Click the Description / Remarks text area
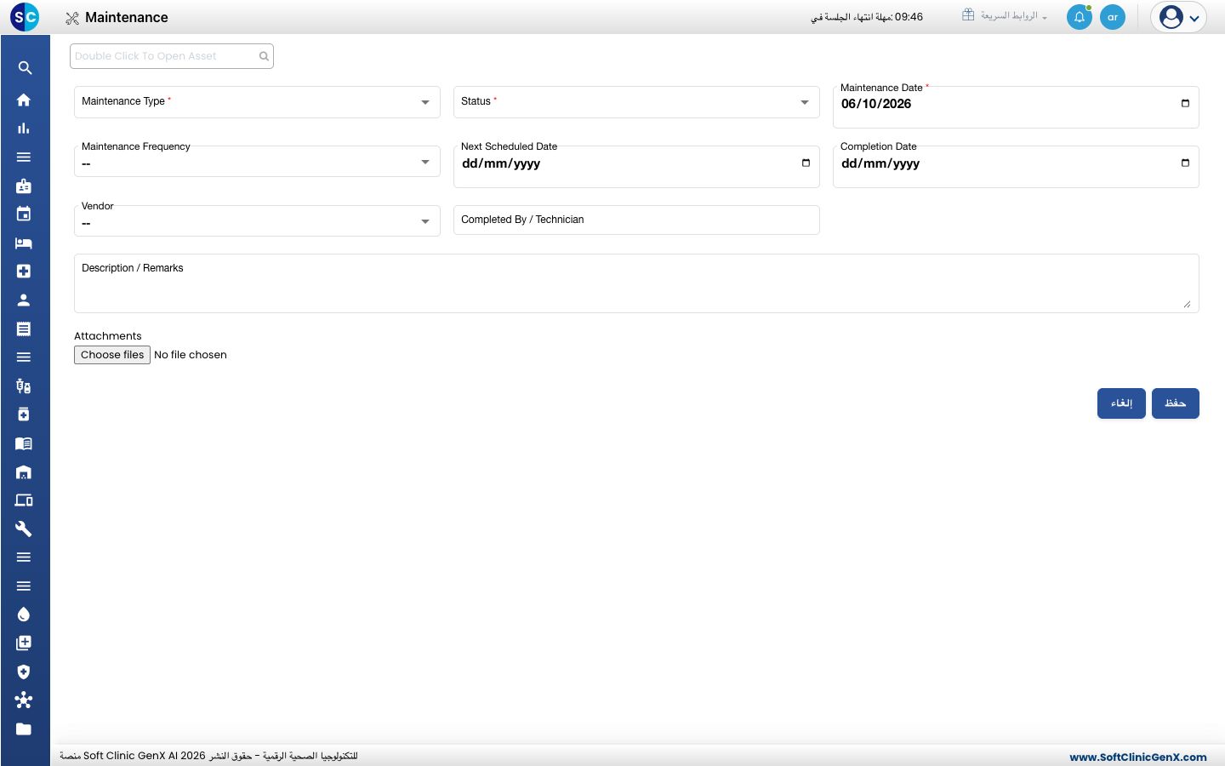Image resolution: width=1225 pixels, height=766 pixels. 636,283
